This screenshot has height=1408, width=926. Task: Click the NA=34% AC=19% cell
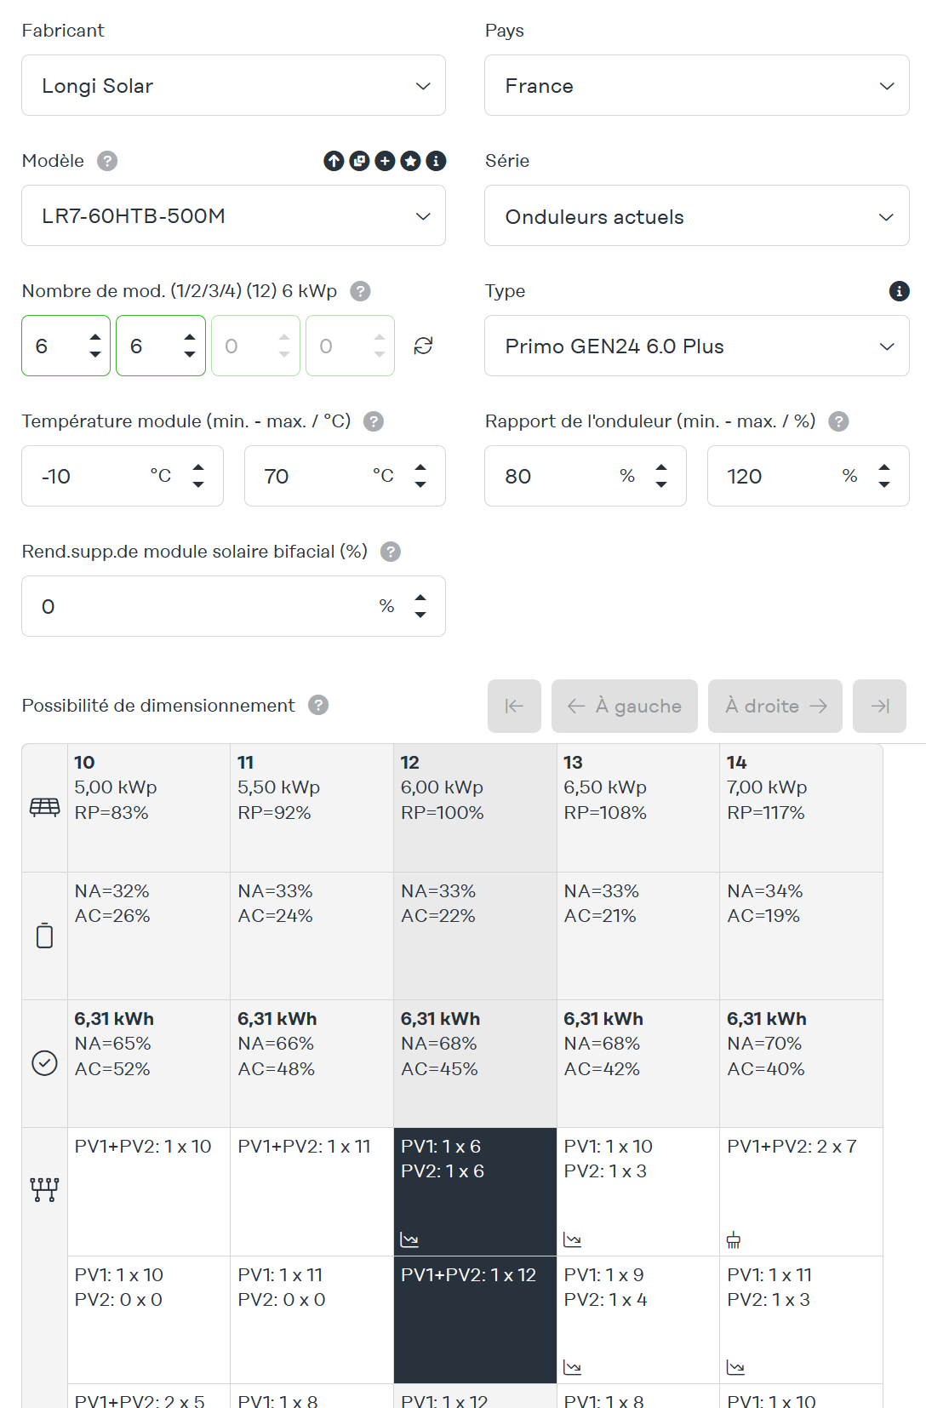pyautogui.click(x=802, y=936)
